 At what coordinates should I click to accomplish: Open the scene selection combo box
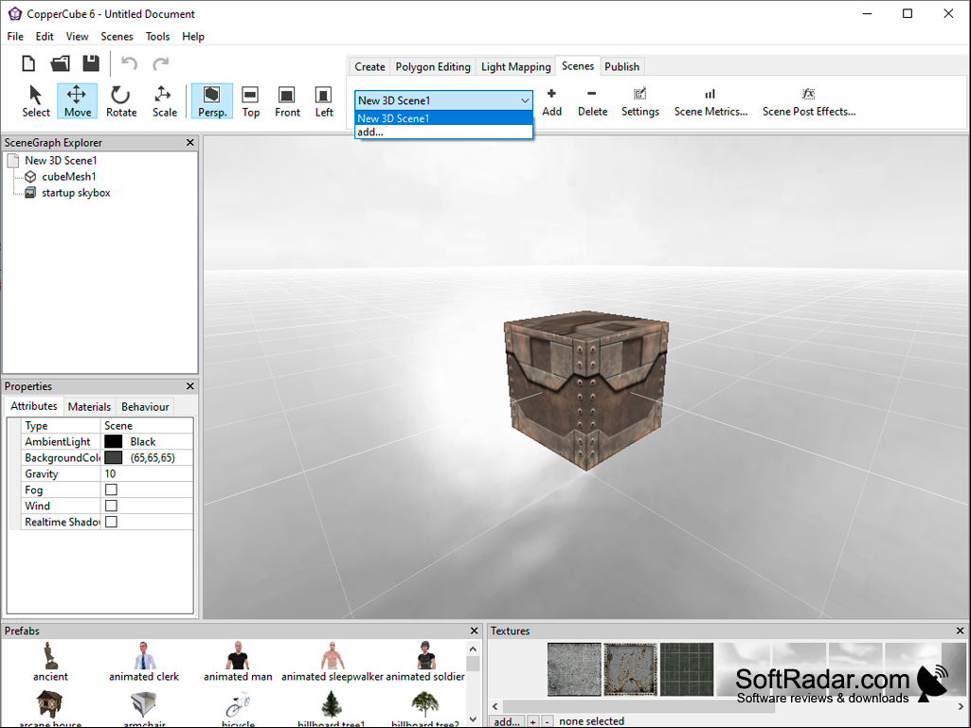[x=443, y=100]
